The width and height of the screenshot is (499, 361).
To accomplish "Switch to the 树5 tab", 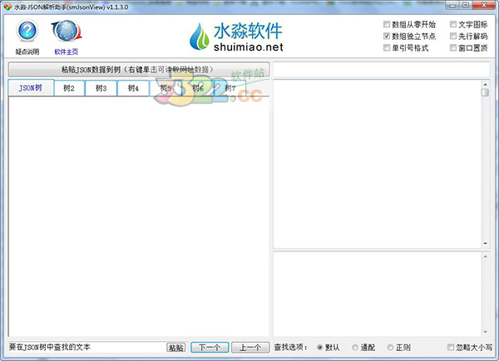I will [x=166, y=88].
